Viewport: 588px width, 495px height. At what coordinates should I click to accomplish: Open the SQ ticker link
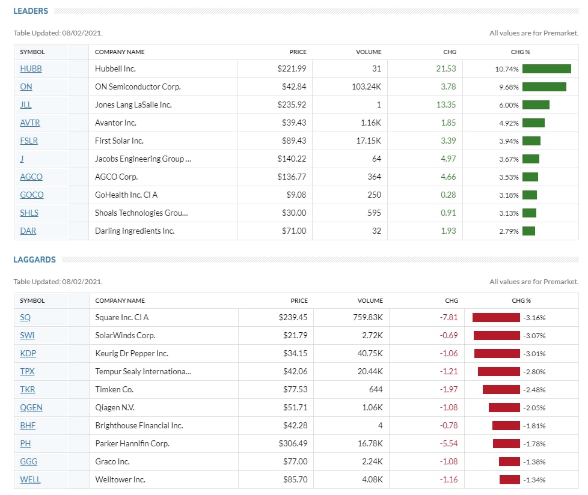[25, 317]
